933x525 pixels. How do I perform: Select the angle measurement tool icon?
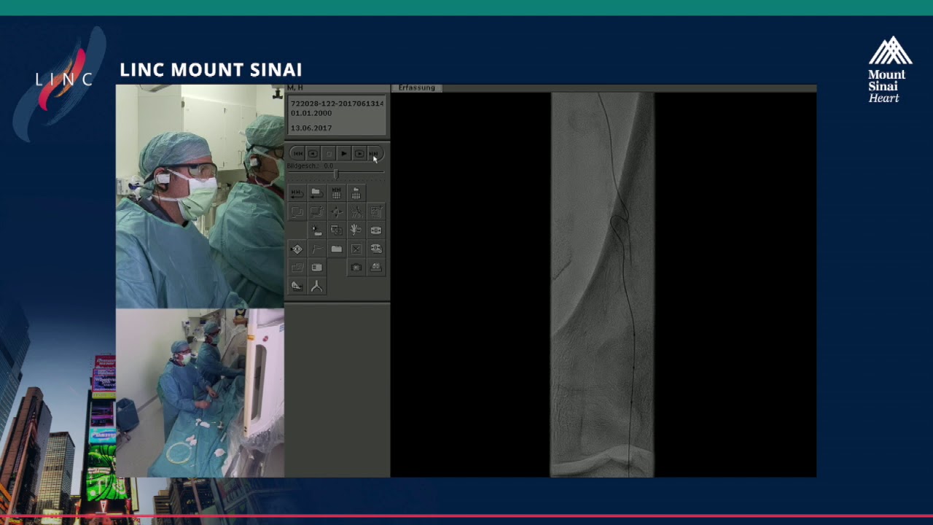297,287
